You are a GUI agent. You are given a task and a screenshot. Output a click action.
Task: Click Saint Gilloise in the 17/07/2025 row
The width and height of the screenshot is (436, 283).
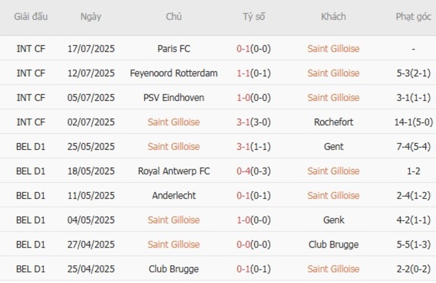[333, 48]
